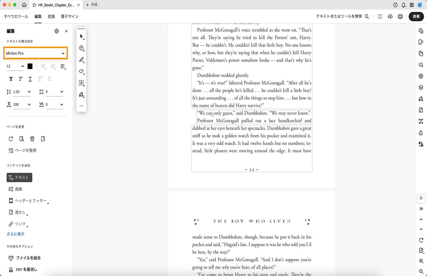The width and height of the screenshot is (427, 276).
Task: Choose the highlighter pen tool
Action: click(x=82, y=60)
